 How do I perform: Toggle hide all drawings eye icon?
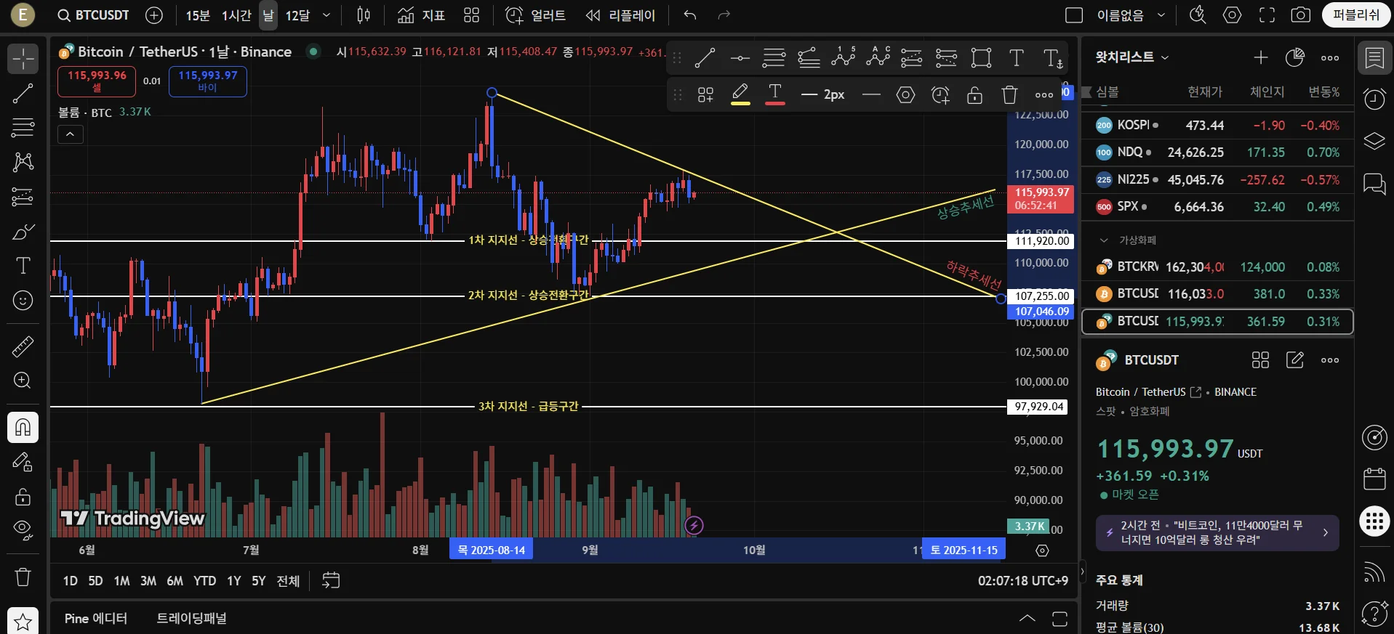pos(23,531)
